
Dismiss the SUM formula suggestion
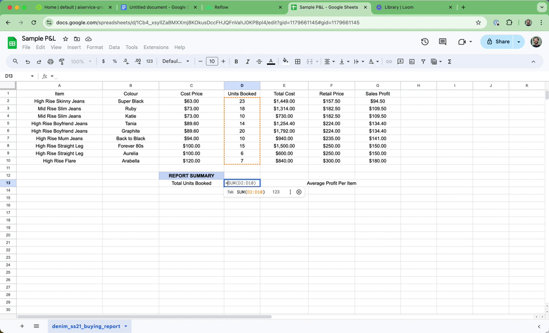[299, 192]
